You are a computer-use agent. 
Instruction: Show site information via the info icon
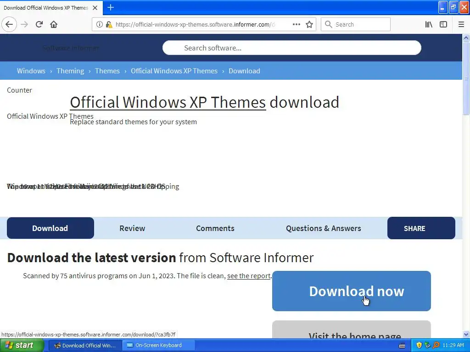point(100,24)
